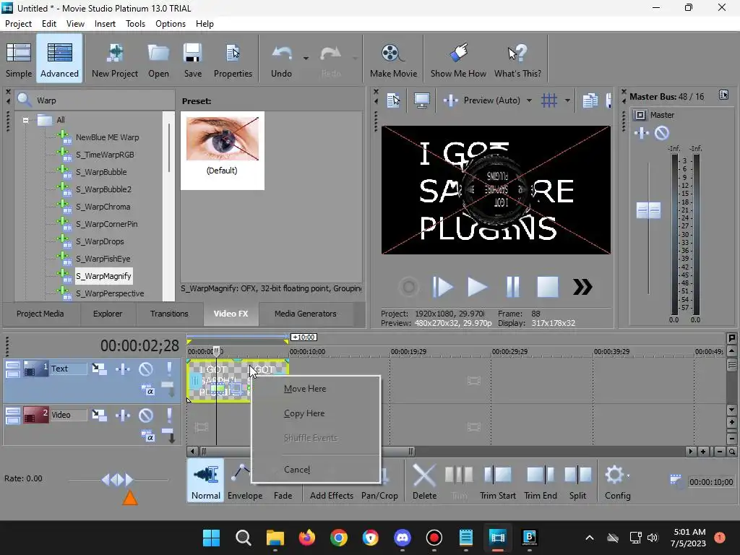Mute the Master bus output
This screenshot has height=555, width=740.
(662, 133)
